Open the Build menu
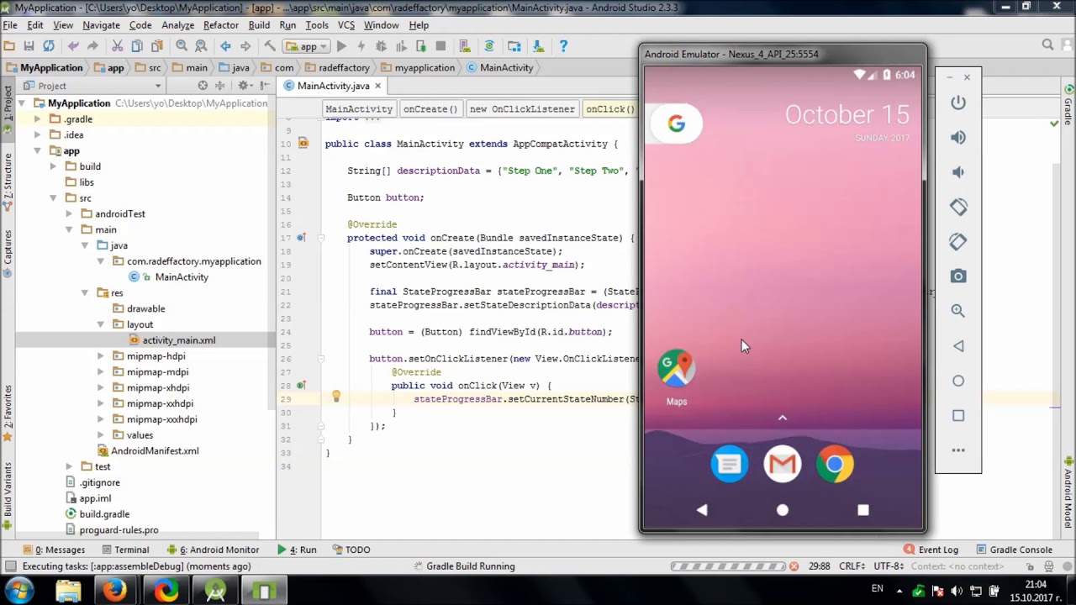1076x605 pixels. click(x=259, y=25)
